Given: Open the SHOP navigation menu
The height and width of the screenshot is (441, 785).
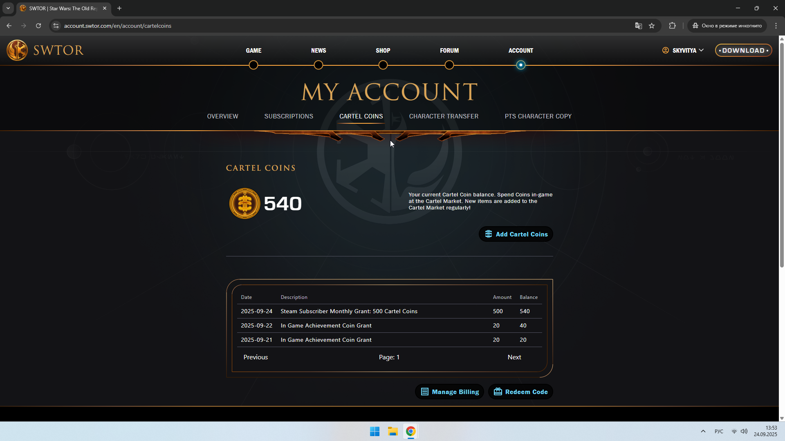Looking at the screenshot, I should click(383, 51).
